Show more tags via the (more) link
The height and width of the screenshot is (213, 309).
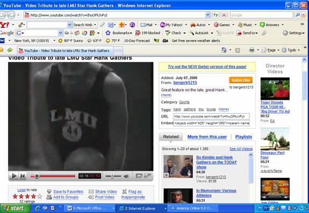click(x=224, y=109)
